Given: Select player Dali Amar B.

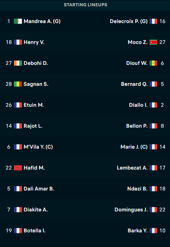Looking at the screenshot, I should (39, 189).
